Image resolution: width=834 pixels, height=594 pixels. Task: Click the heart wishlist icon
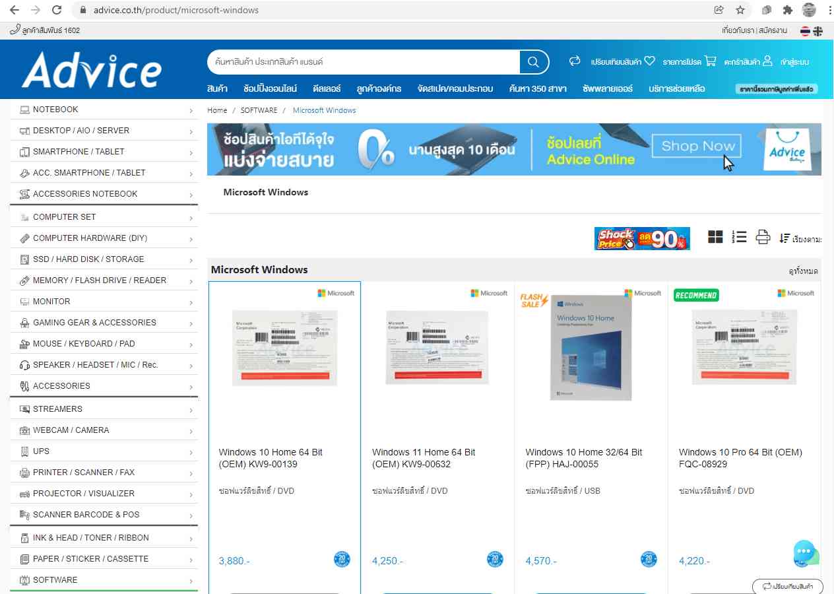point(649,61)
